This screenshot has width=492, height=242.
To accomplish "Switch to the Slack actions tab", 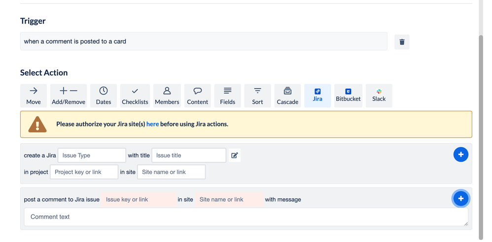I will [x=379, y=96].
